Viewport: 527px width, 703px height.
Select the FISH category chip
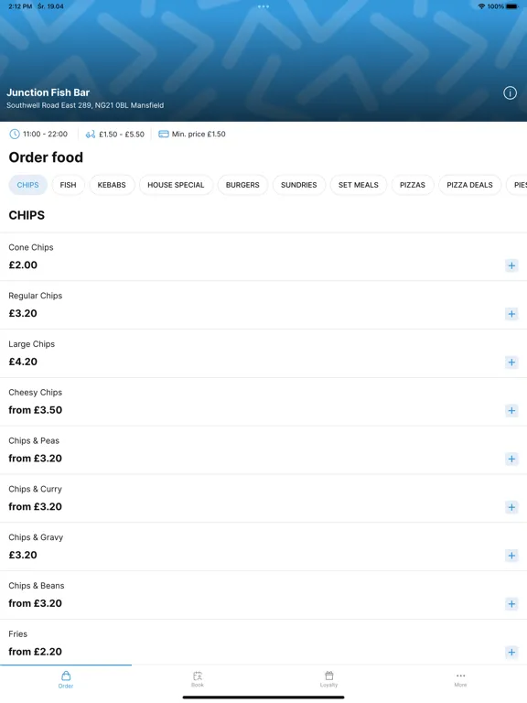point(68,185)
